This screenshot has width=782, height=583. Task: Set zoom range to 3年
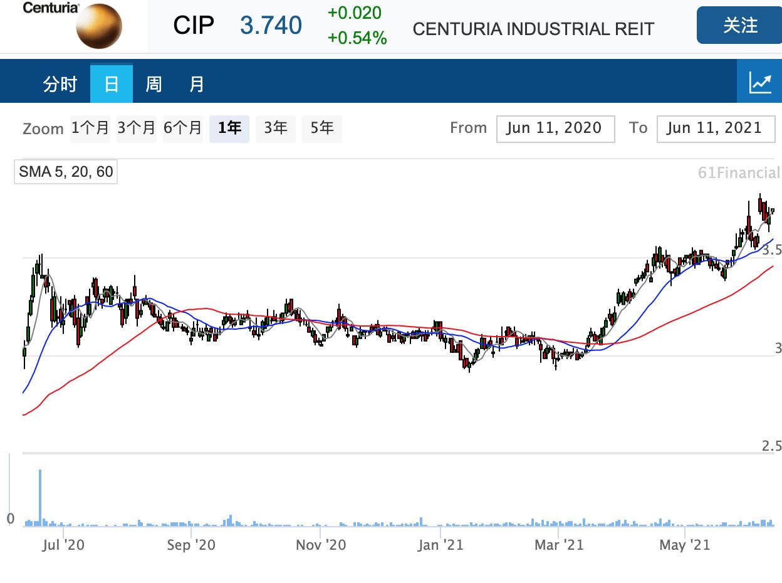[x=276, y=129]
